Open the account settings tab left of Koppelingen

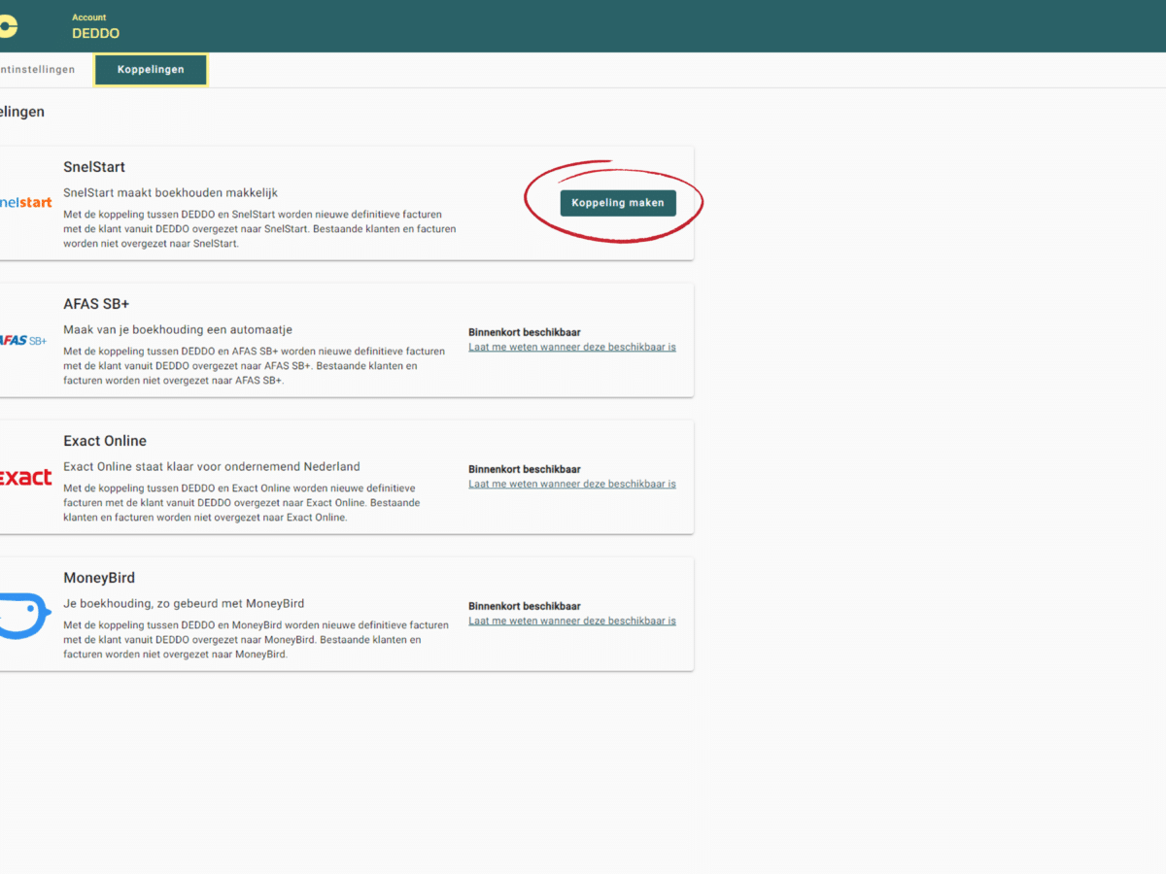(38, 70)
